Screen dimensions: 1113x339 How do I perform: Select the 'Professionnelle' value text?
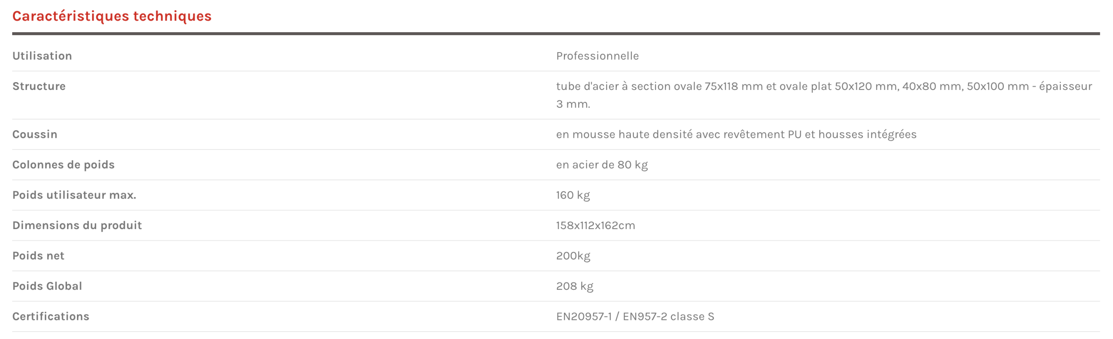[597, 56]
